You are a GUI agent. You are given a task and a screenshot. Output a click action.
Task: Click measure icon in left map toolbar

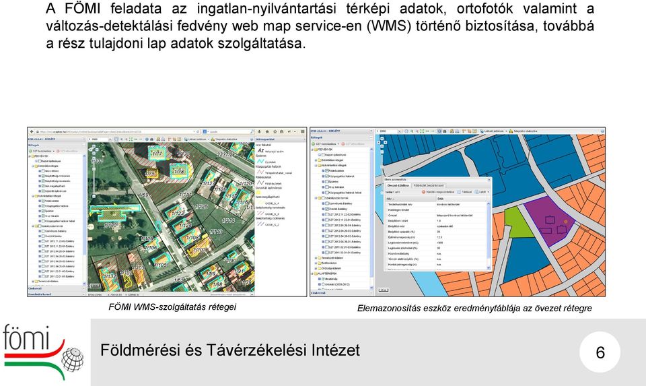[169, 139]
